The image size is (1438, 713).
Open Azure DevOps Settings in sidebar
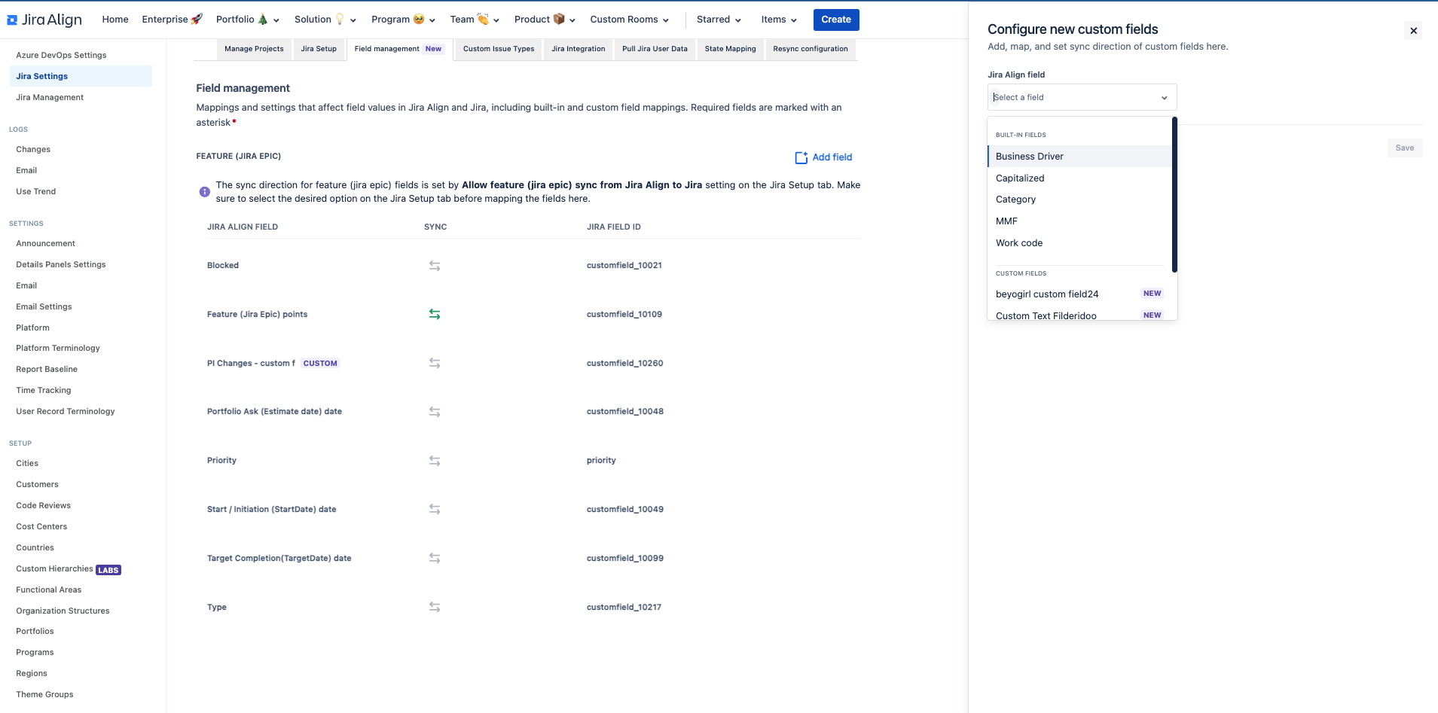pos(61,55)
